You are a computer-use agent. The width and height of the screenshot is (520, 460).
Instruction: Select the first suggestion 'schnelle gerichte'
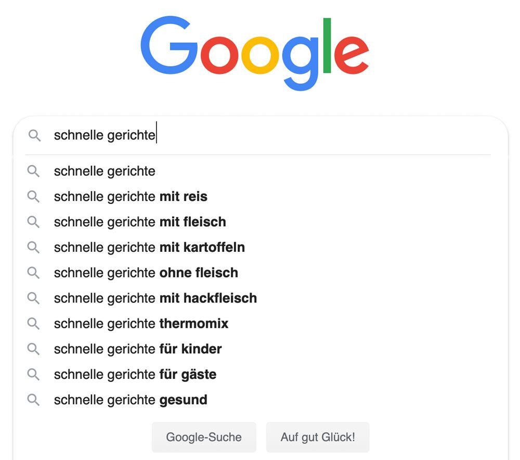104,171
